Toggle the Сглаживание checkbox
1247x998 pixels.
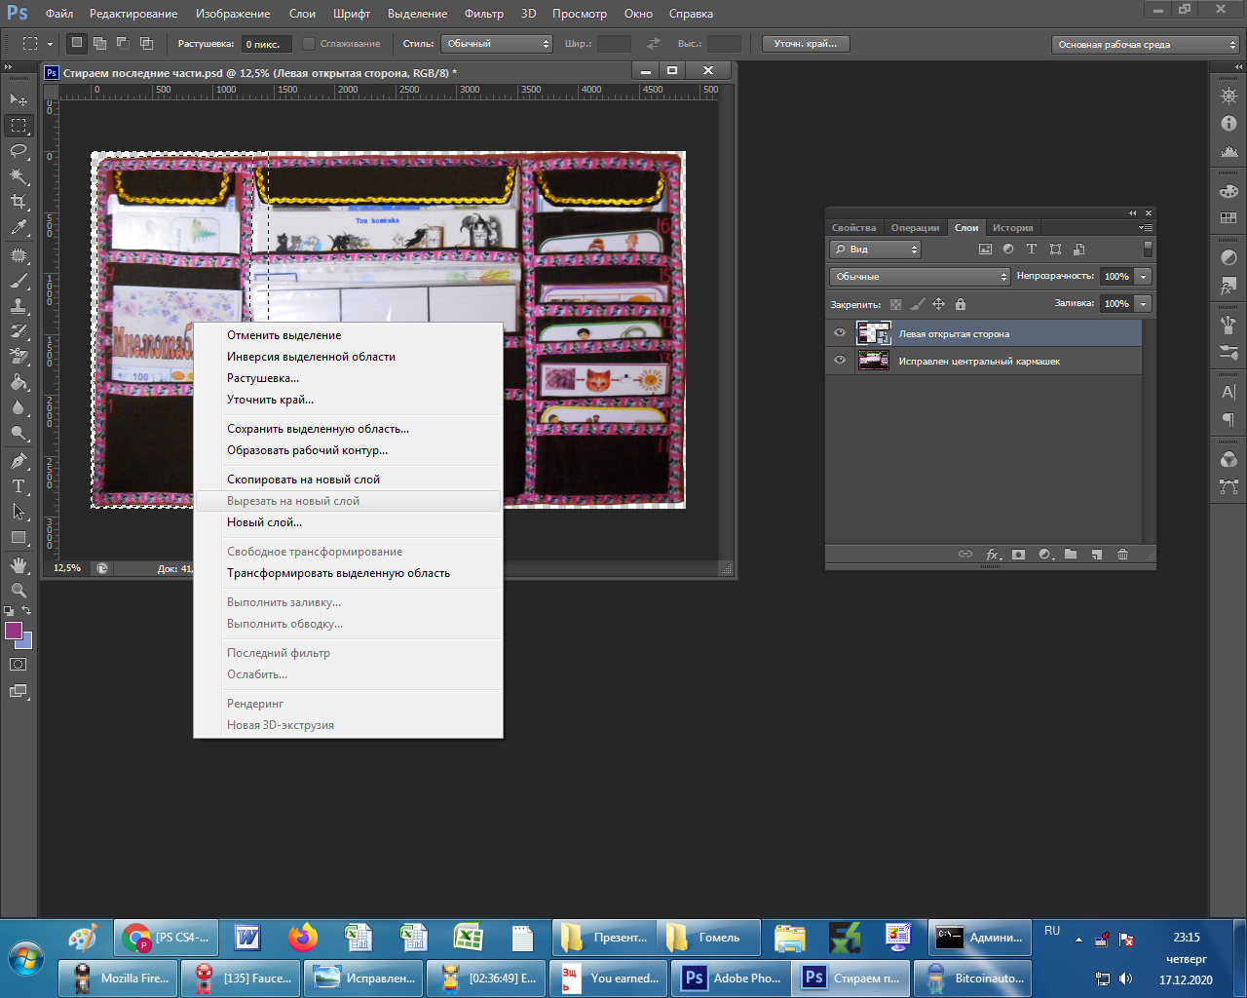coord(309,44)
